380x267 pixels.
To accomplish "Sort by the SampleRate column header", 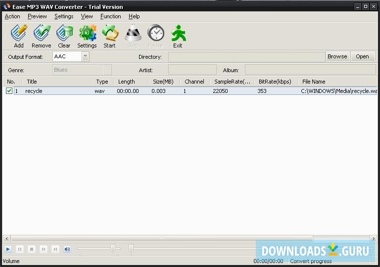I will [232, 82].
